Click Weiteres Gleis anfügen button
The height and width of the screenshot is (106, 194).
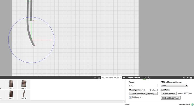tap(170, 98)
